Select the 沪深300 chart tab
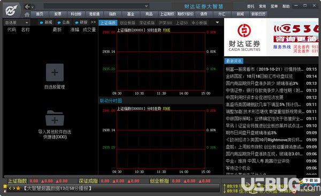Image resolution: width=321 pixels, height=196 pixels. click(x=165, y=22)
